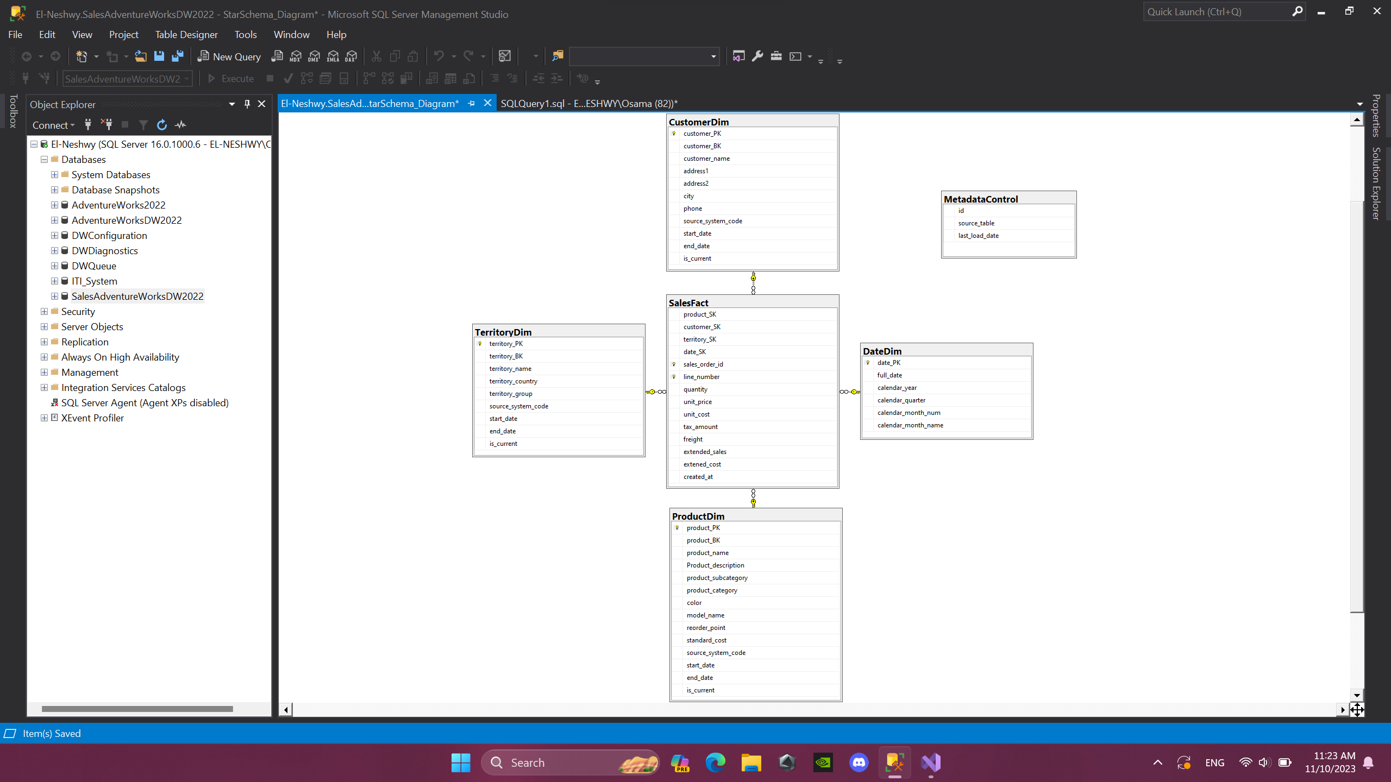The width and height of the screenshot is (1391, 782).
Task: Click the Save icon on the toolbar
Action: [x=159, y=56]
